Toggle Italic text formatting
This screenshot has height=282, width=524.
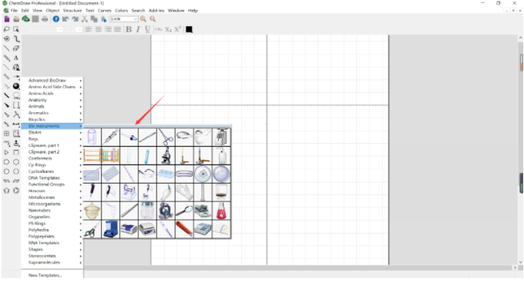click(138, 29)
